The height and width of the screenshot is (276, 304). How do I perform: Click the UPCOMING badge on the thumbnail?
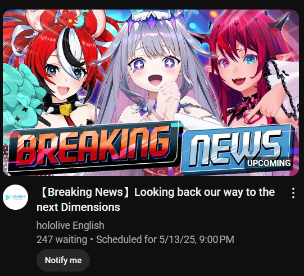[269, 163]
